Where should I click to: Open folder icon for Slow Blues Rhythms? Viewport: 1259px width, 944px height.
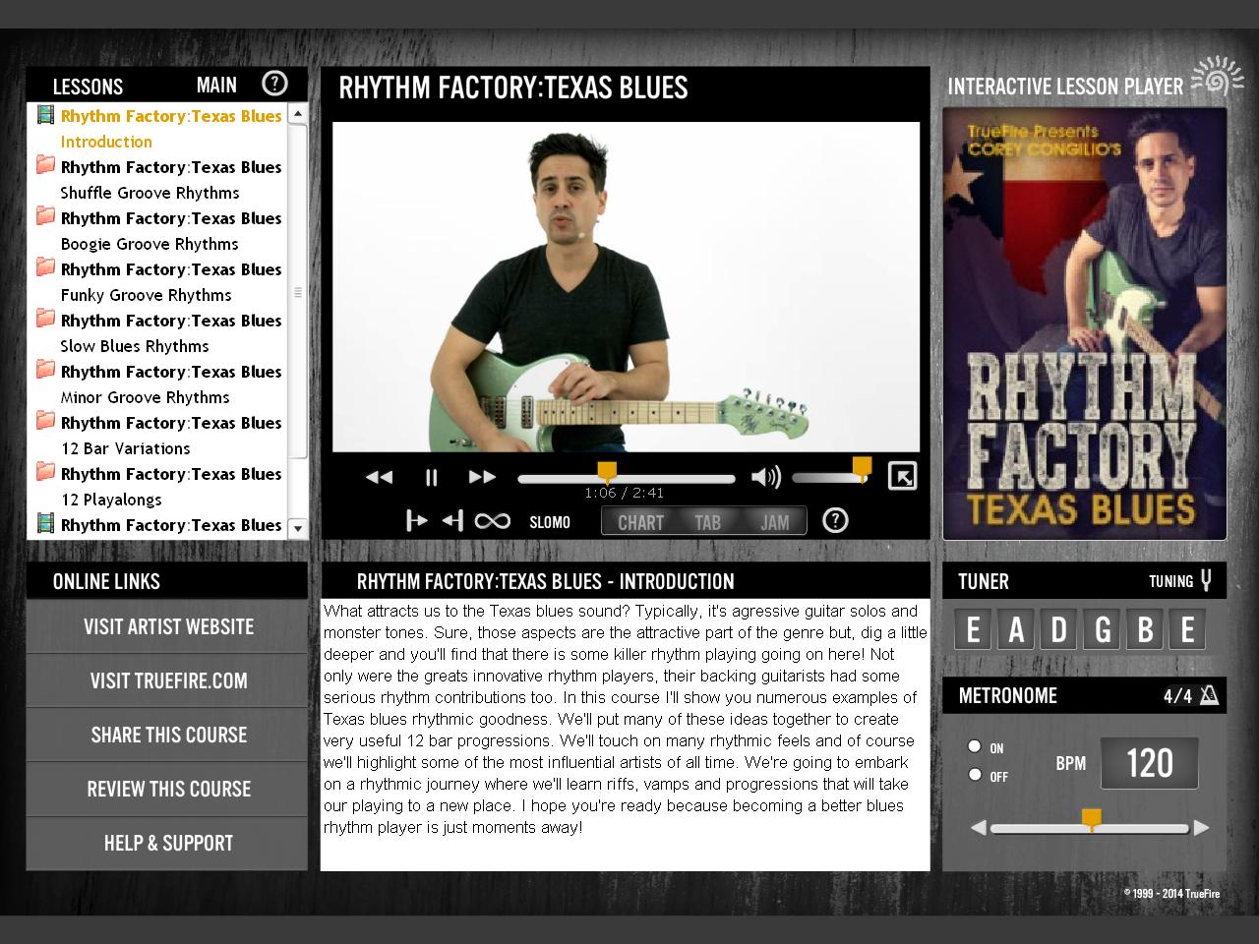pos(45,319)
